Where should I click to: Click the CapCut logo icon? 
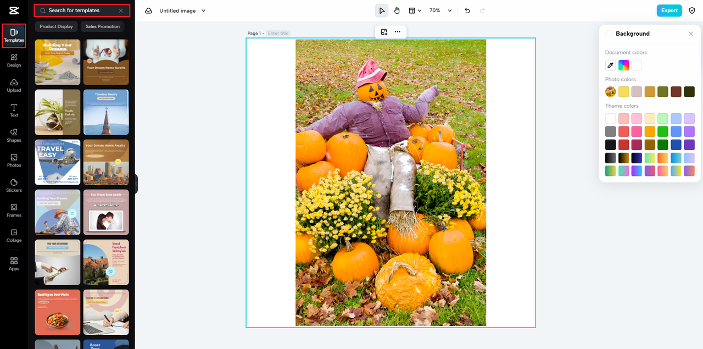coord(14,10)
